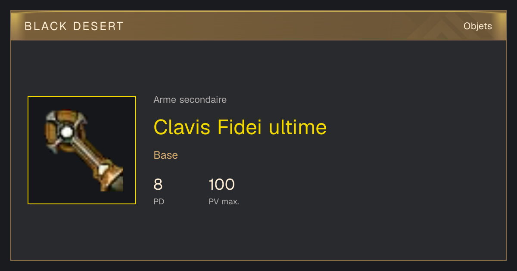517x271 pixels.
Task: Click the golden header banner background
Action: pyautogui.click(x=258, y=26)
